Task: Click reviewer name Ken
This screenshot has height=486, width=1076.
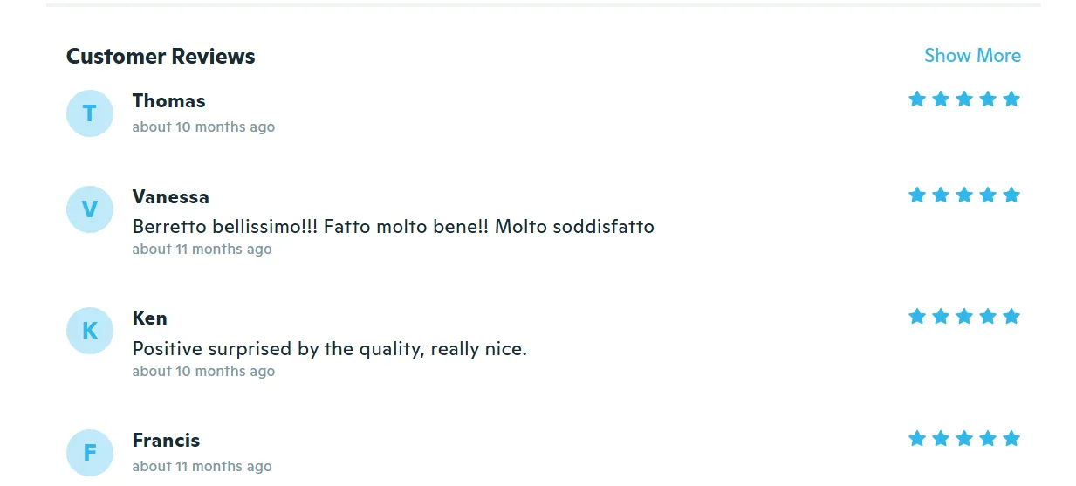Action: point(149,318)
